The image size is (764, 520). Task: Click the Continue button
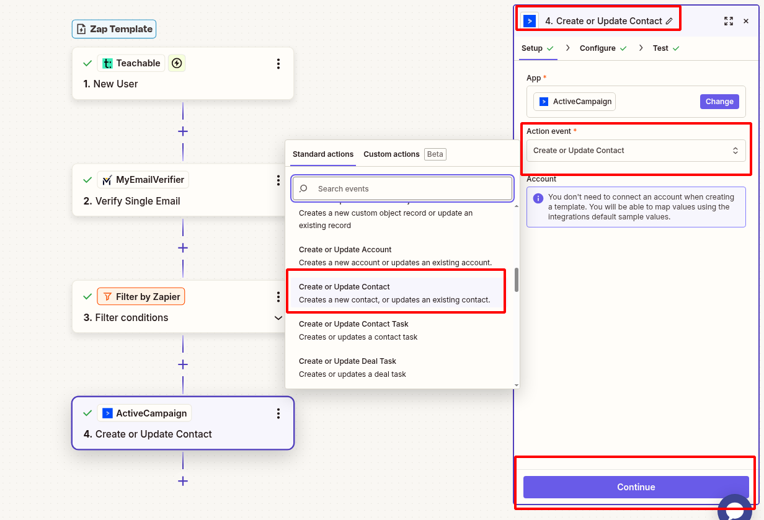click(x=636, y=487)
